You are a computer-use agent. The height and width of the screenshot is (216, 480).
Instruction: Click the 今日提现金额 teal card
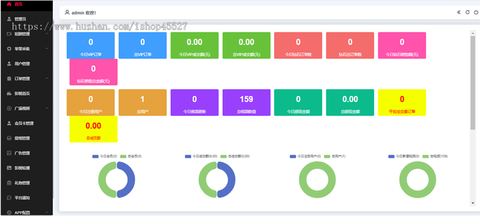tap(298, 103)
